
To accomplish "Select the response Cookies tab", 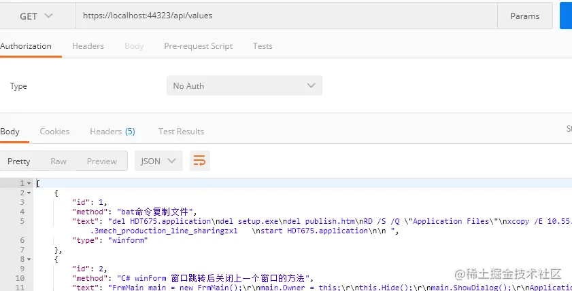I will pyautogui.click(x=54, y=132).
